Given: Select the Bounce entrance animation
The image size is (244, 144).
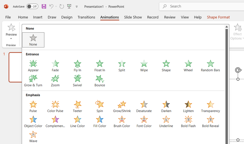Looking at the screenshot, I should pyautogui.click(x=100, y=81).
